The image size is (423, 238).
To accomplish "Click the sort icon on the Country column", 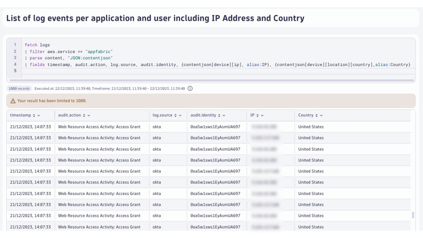I will click(316, 115).
